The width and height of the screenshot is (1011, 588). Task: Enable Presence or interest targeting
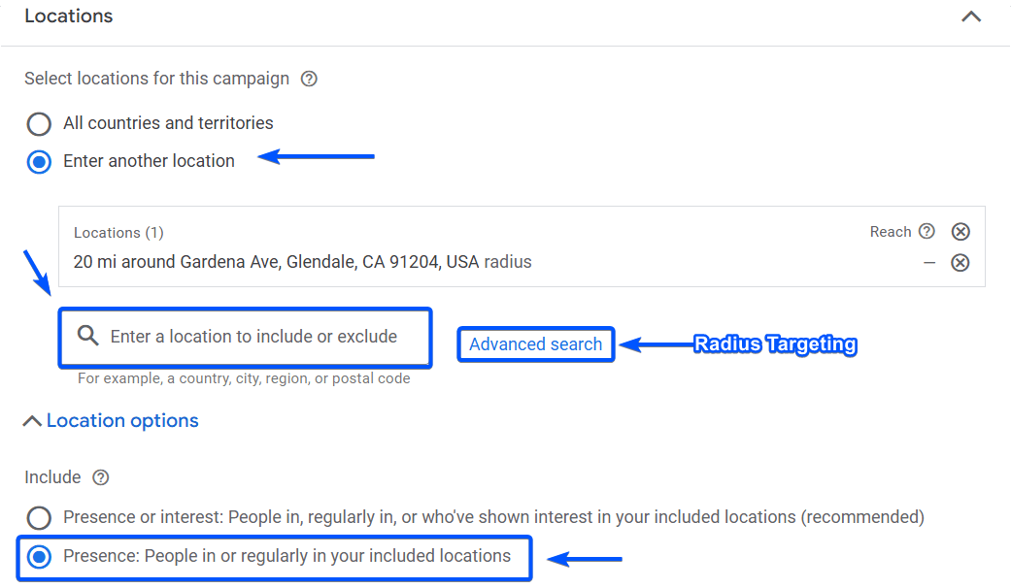pos(39,518)
